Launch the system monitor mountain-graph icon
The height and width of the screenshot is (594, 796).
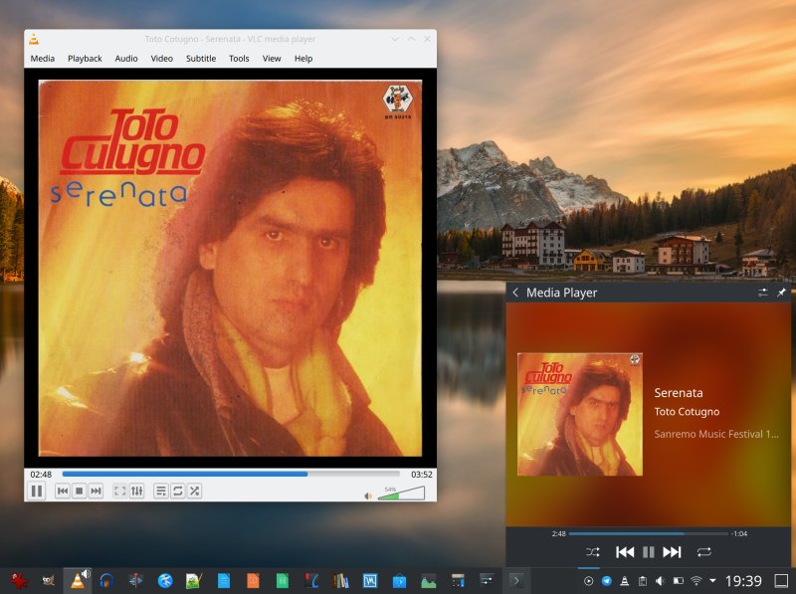[429, 580]
